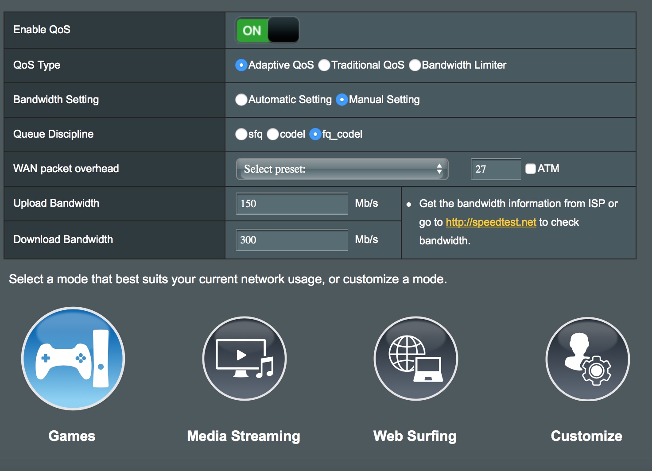Open the Select preset dropdown
Viewport: 652px width, 471px height.
[342, 169]
